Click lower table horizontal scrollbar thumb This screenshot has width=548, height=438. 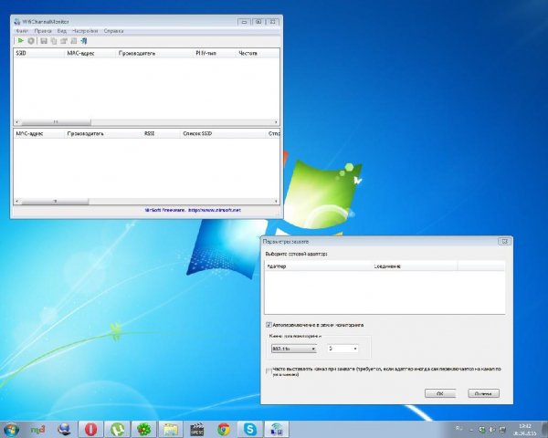pyautogui.click(x=55, y=202)
